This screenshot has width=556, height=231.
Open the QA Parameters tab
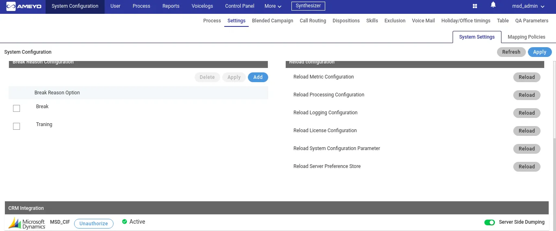[532, 21]
